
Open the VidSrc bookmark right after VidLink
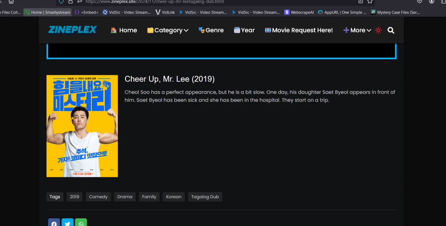[x=203, y=12]
